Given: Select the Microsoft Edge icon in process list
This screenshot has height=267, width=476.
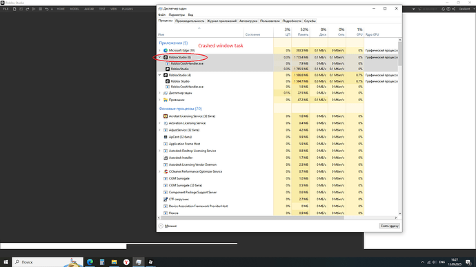Looking at the screenshot, I should point(166,50).
